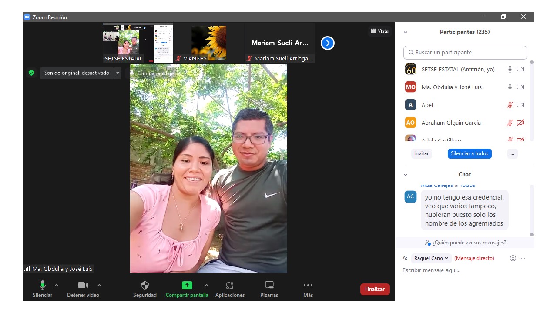Viewport: 557px width, 313px height.
Task: Click the chat panel scrollbar
Action: (x=531, y=210)
